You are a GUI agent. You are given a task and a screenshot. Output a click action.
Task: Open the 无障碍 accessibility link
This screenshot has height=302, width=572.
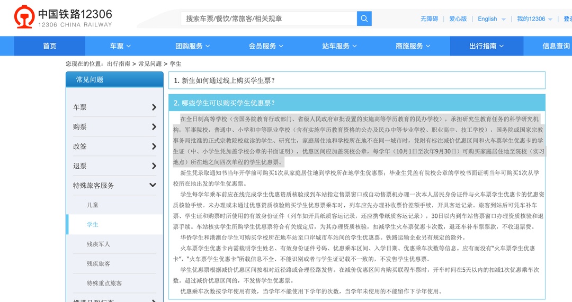click(429, 19)
